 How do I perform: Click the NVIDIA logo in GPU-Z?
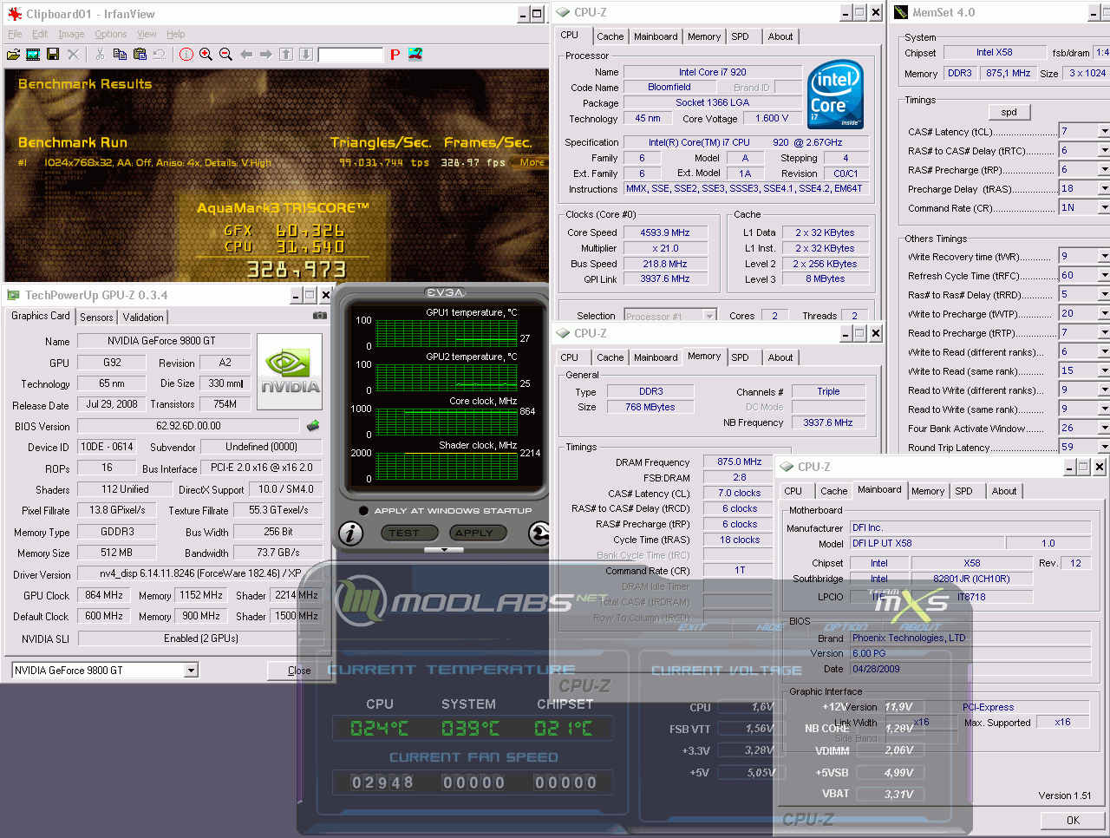click(291, 371)
